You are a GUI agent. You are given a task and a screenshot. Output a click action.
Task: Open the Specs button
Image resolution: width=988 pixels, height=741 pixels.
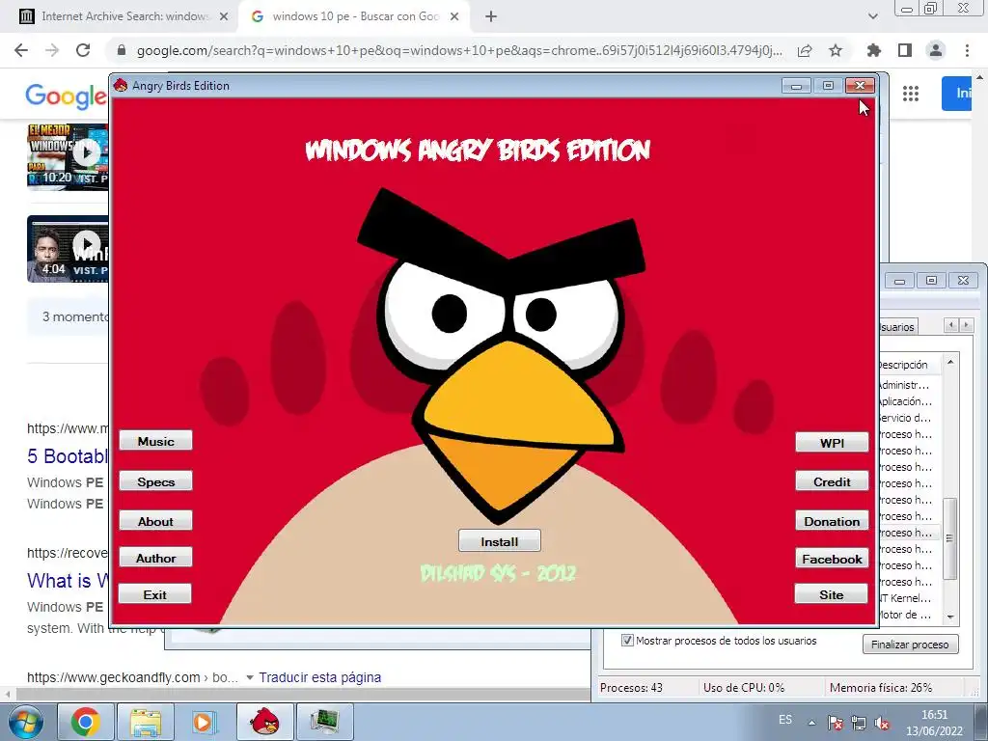155,481
